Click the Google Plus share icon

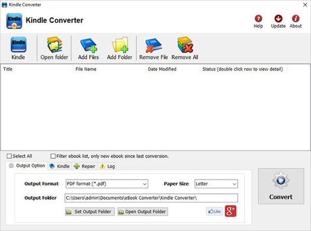(231, 211)
